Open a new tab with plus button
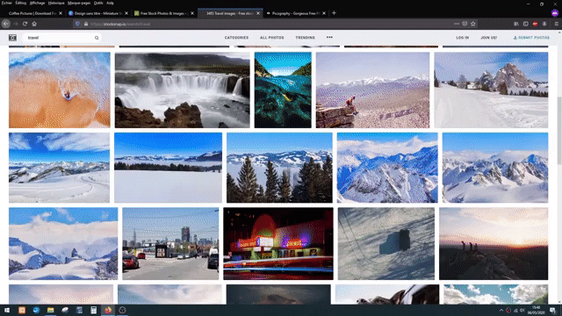Screen dimensions: 562x316 tap(334, 13)
